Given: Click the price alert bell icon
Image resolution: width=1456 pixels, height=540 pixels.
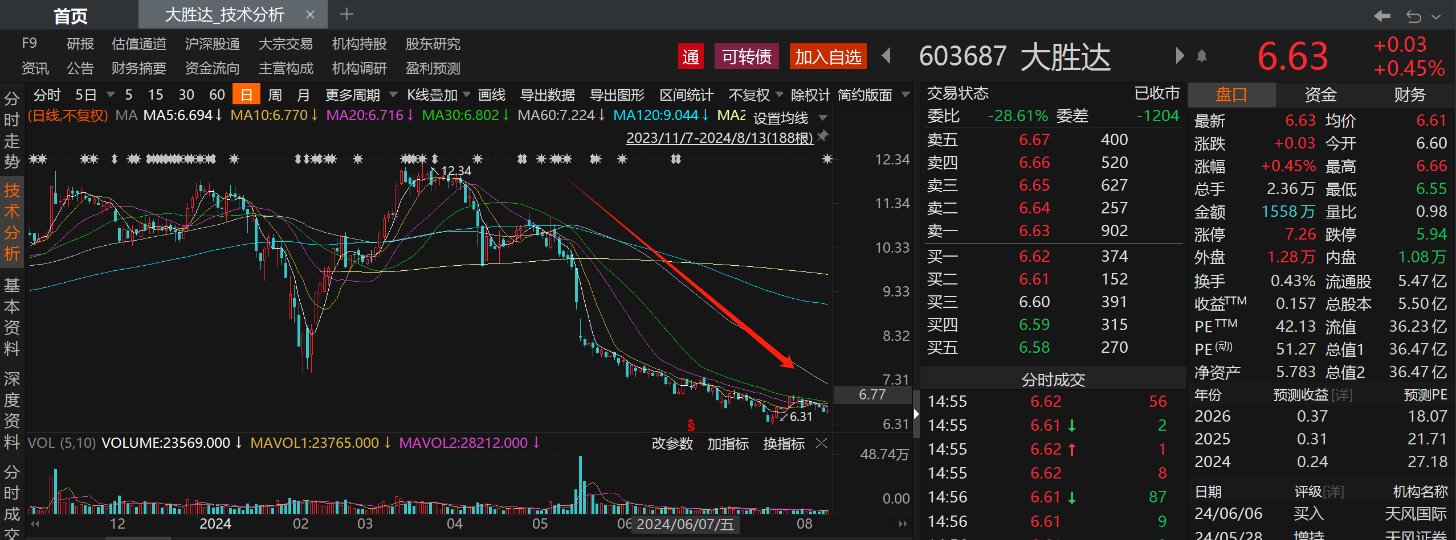Looking at the screenshot, I should point(1202,56).
